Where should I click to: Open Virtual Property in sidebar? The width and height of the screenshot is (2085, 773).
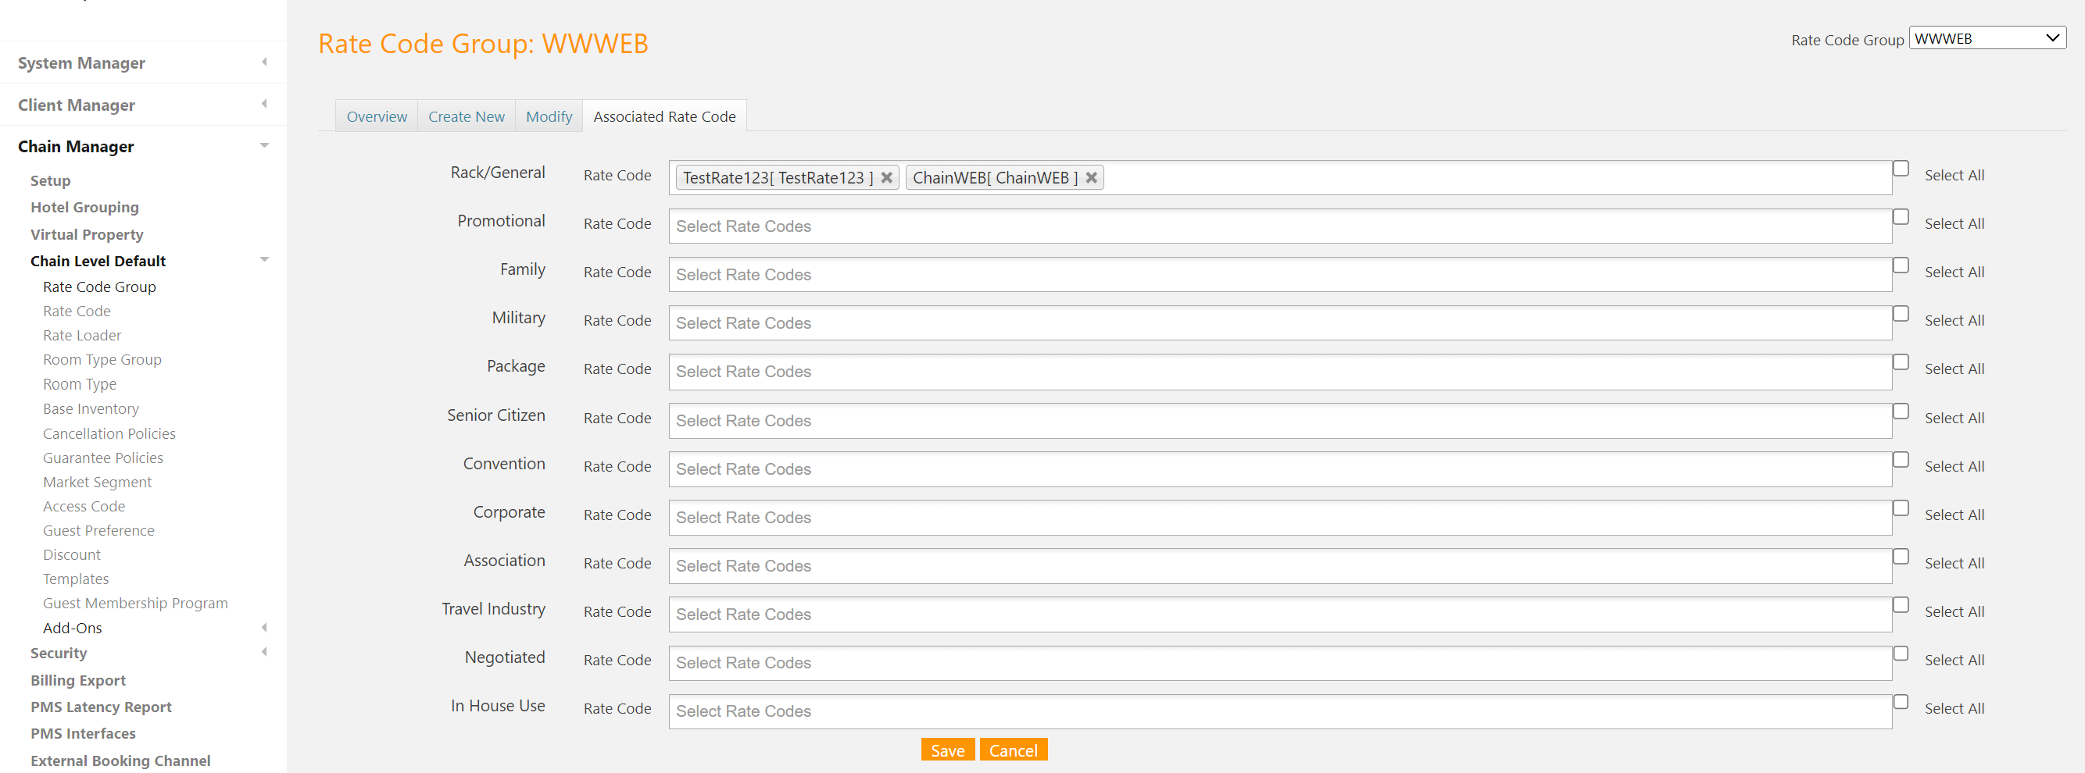click(87, 234)
